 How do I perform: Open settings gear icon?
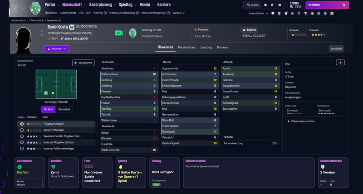click(x=280, y=5)
